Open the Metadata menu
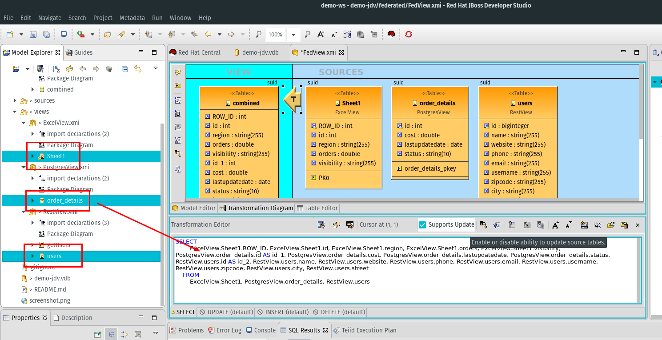Viewport: 662px width, 340px height. click(x=132, y=18)
